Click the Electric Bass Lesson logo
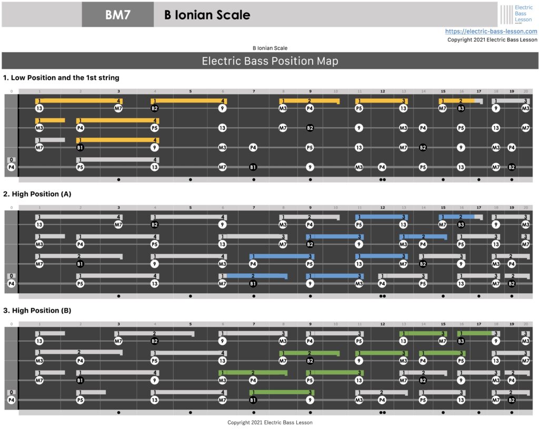The image size is (539, 432). click(517, 14)
